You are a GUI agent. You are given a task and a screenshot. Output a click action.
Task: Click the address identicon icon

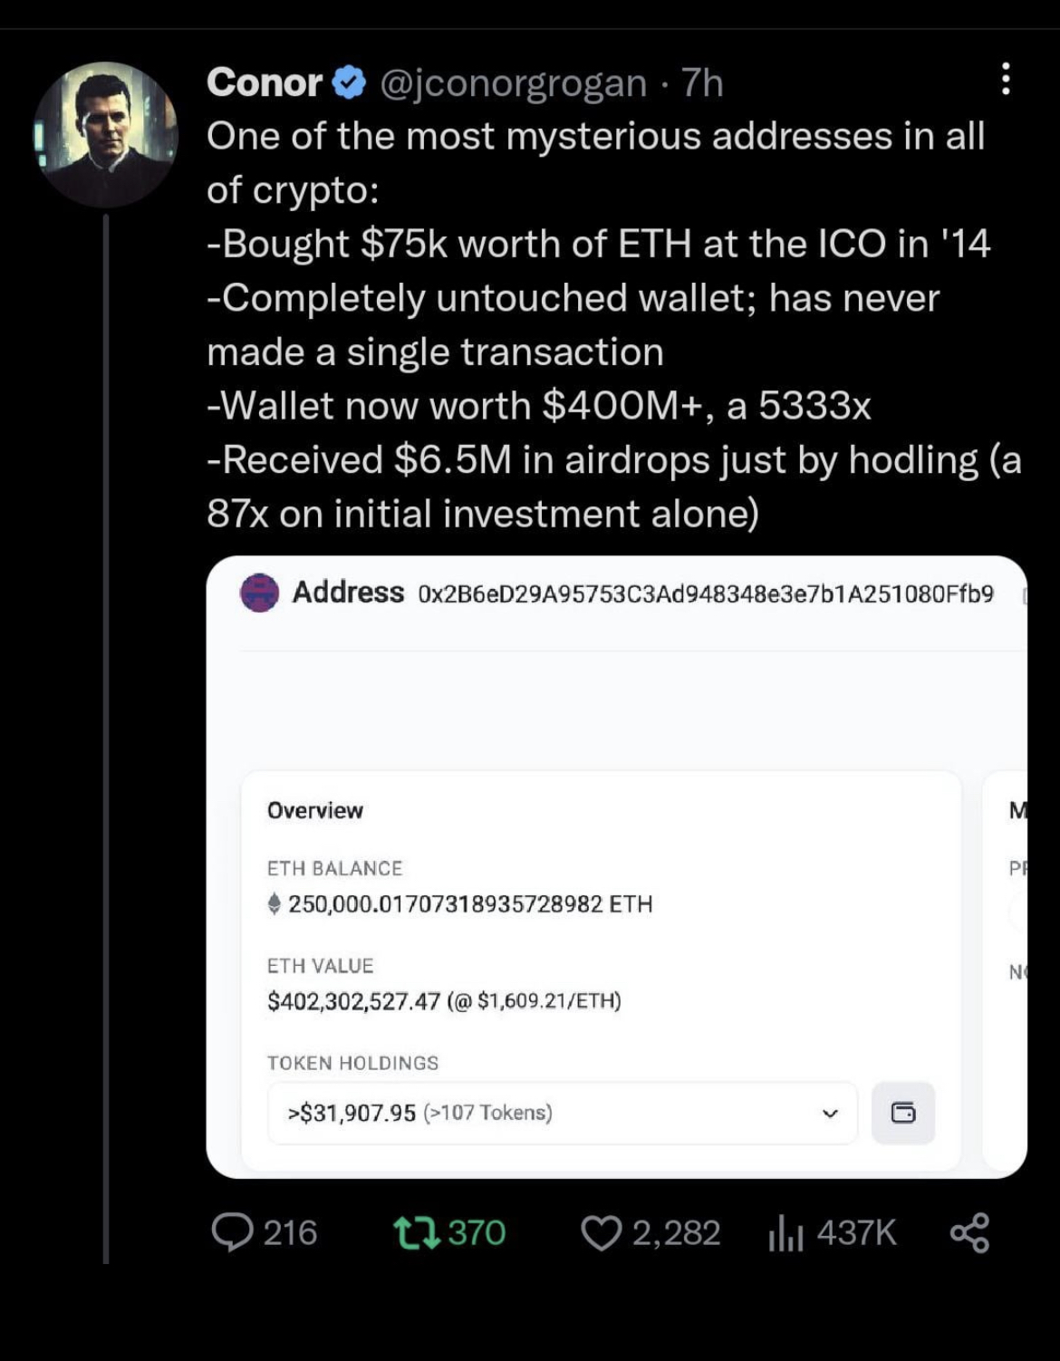tap(259, 594)
